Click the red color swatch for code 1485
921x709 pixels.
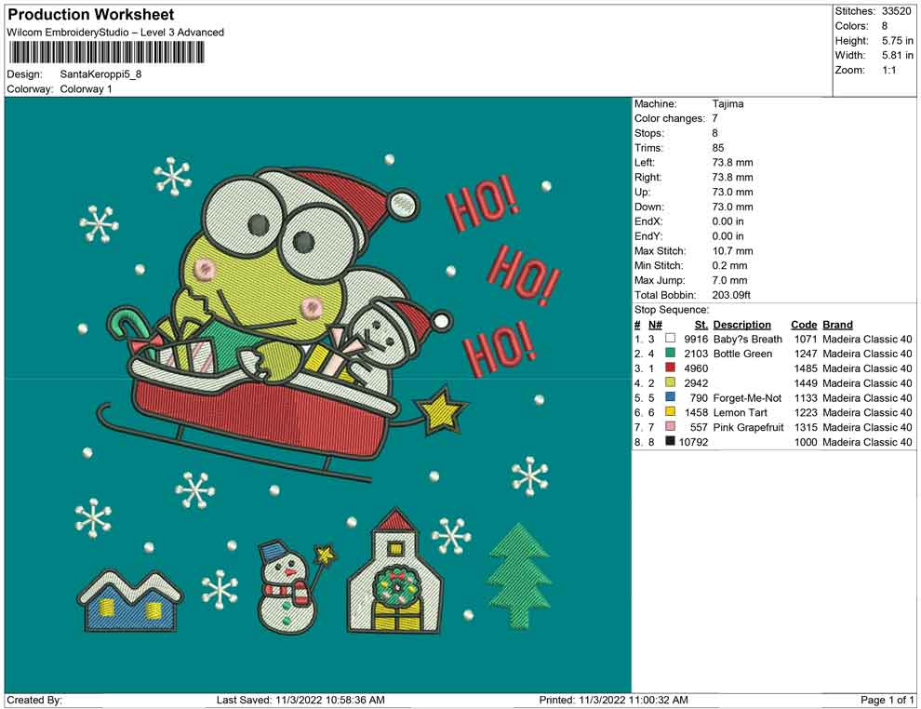[670, 368]
